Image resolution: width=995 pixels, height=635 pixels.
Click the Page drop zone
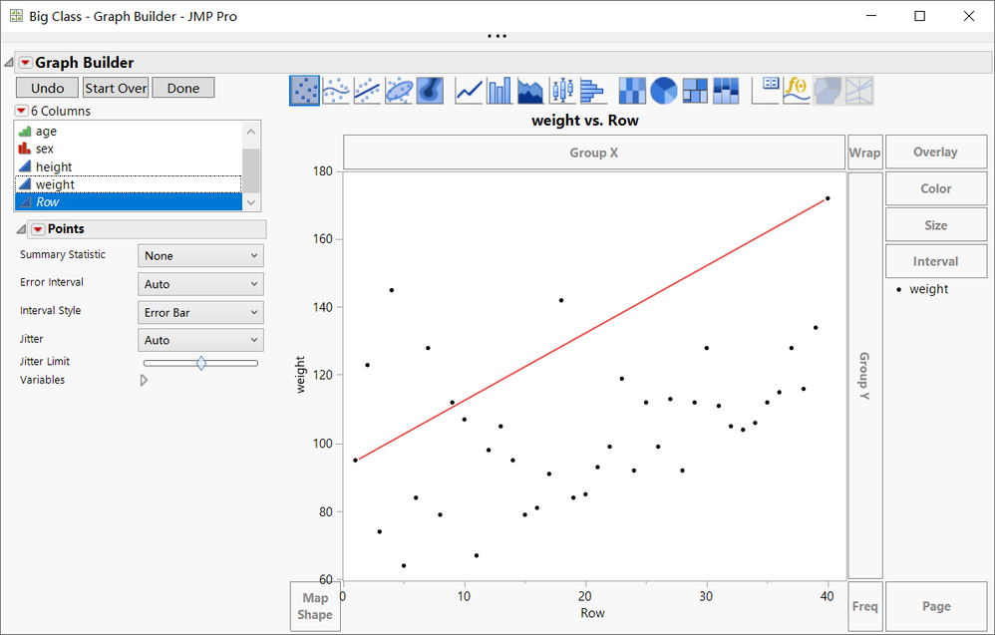tap(936, 606)
